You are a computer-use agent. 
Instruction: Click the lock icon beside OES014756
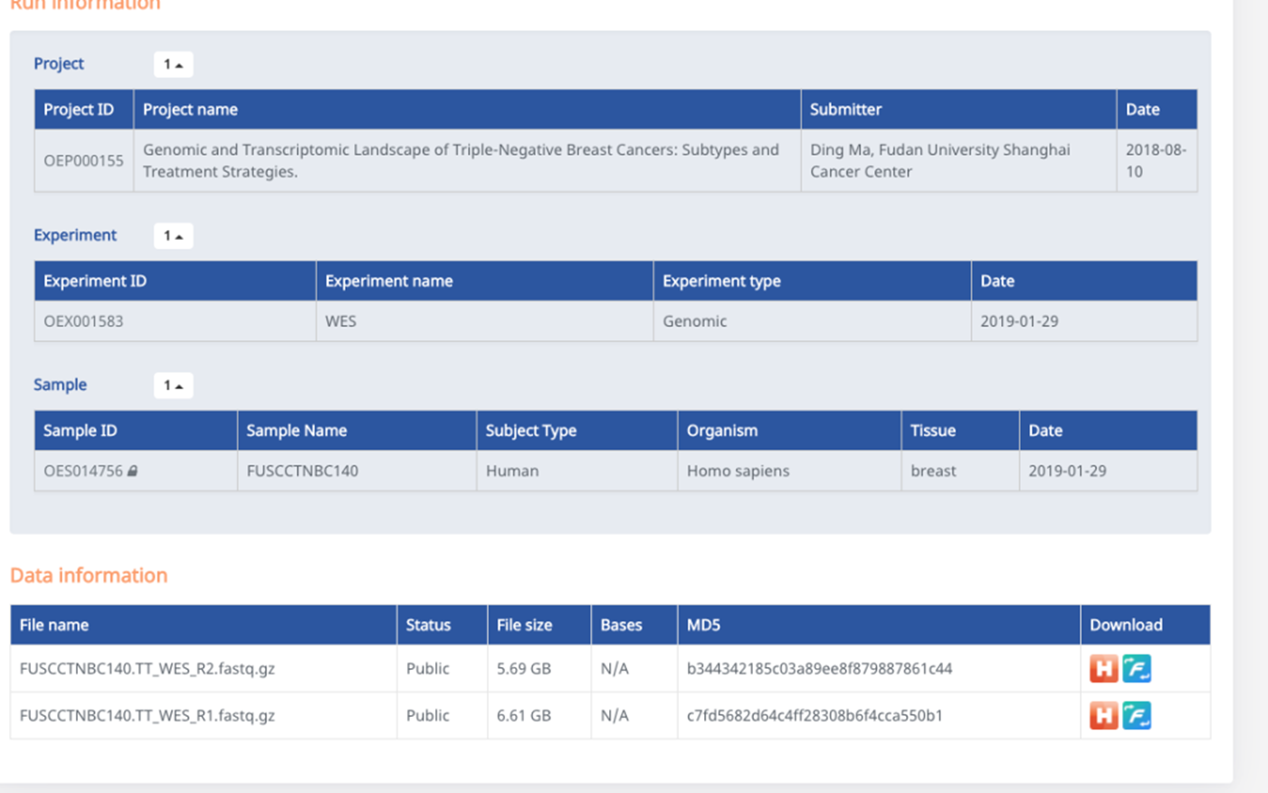[x=132, y=471]
